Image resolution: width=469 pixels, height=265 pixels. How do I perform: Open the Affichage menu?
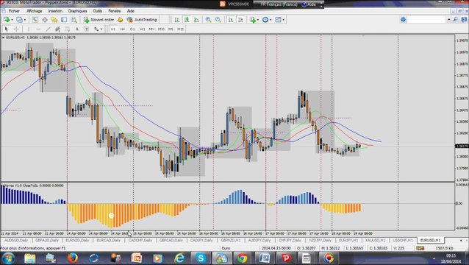35,11
